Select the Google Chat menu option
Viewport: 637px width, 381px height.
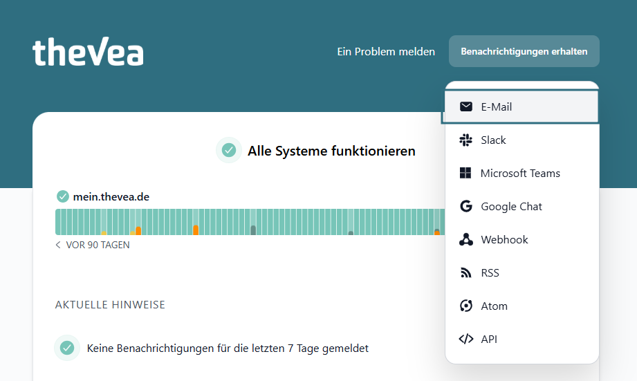[x=511, y=206]
